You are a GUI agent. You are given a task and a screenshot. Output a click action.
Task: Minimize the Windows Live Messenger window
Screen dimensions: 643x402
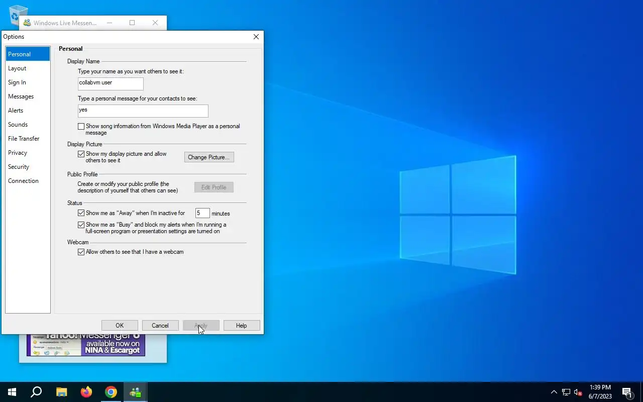click(109, 23)
